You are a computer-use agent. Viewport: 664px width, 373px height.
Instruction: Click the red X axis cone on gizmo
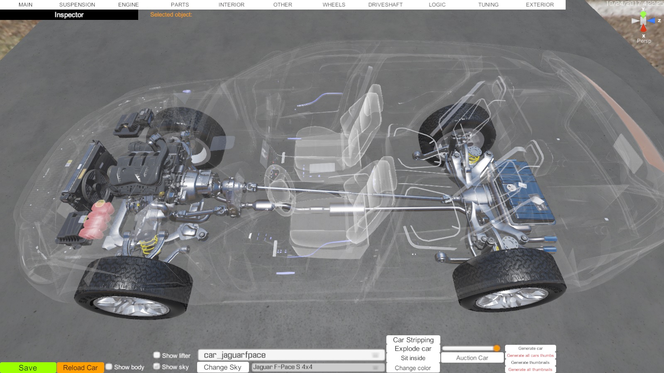pos(643,28)
